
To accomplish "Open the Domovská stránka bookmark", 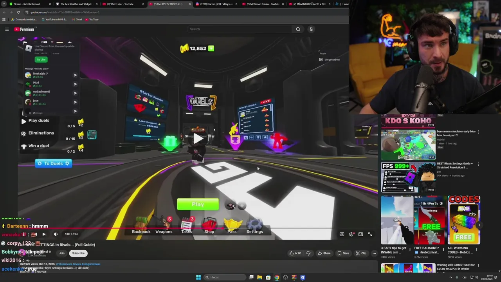I will pyautogui.click(x=24, y=20).
